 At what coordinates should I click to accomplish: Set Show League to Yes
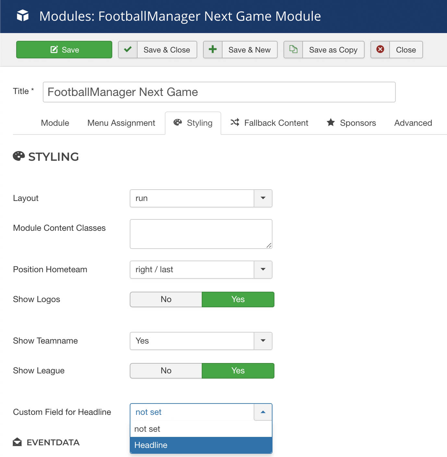[238, 371]
